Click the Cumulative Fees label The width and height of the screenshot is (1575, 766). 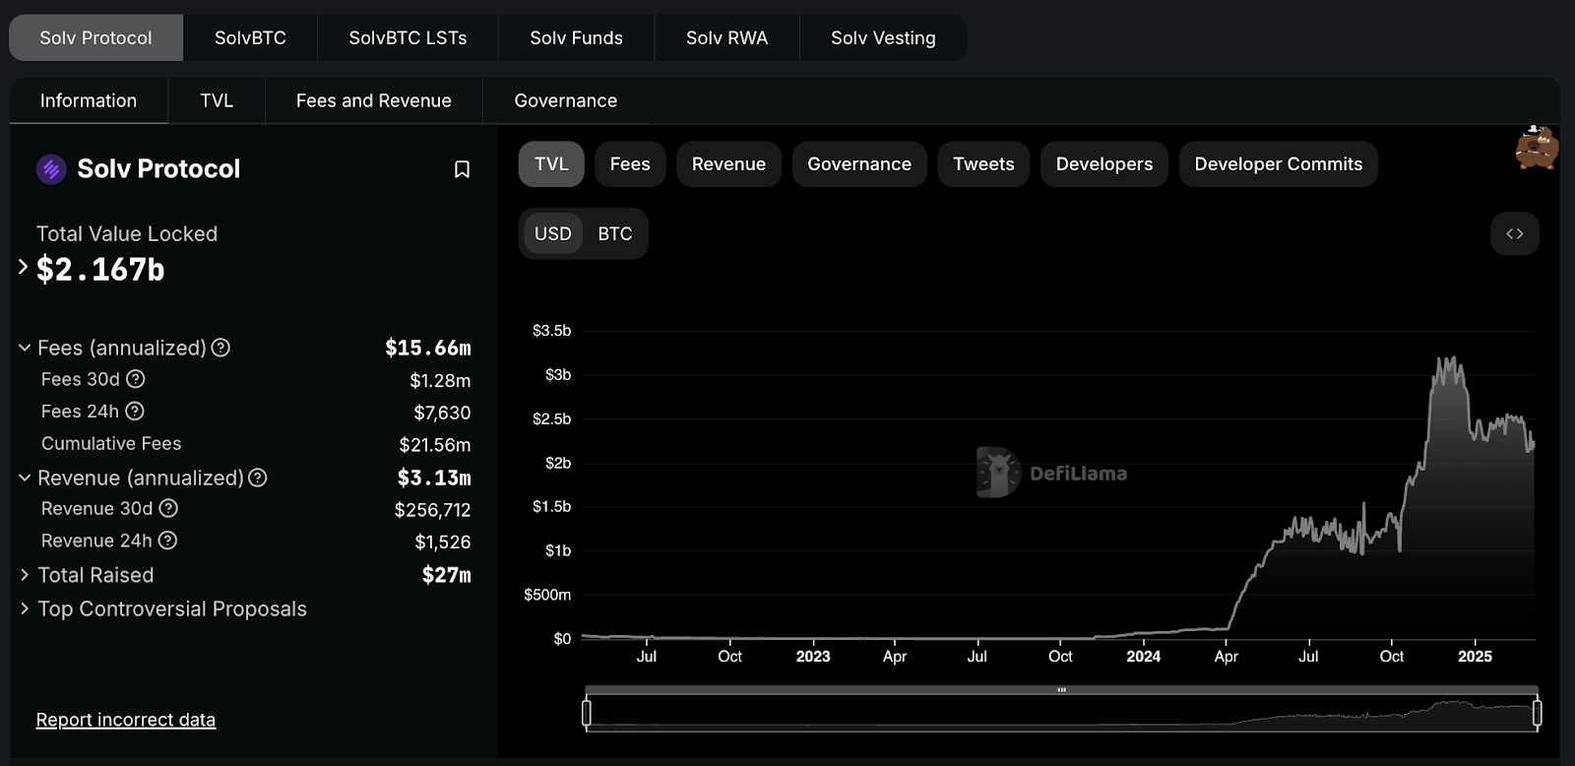click(111, 443)
